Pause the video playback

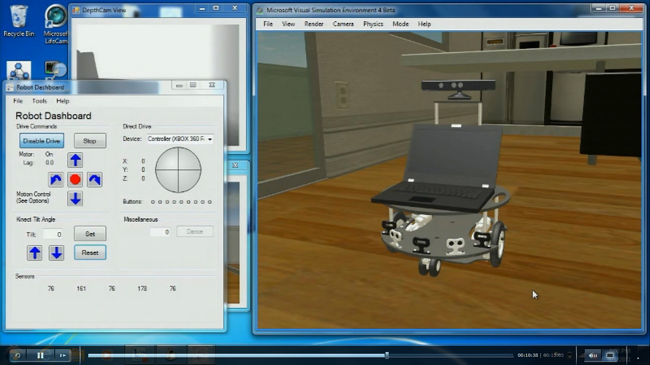tap(40, 355)
